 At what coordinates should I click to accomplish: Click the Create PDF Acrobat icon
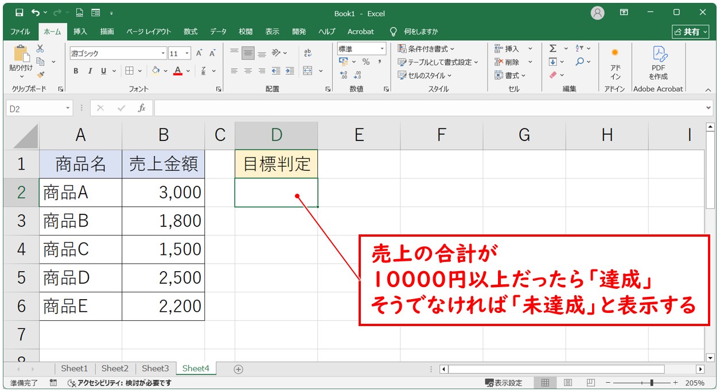click(x=658, y=62)
